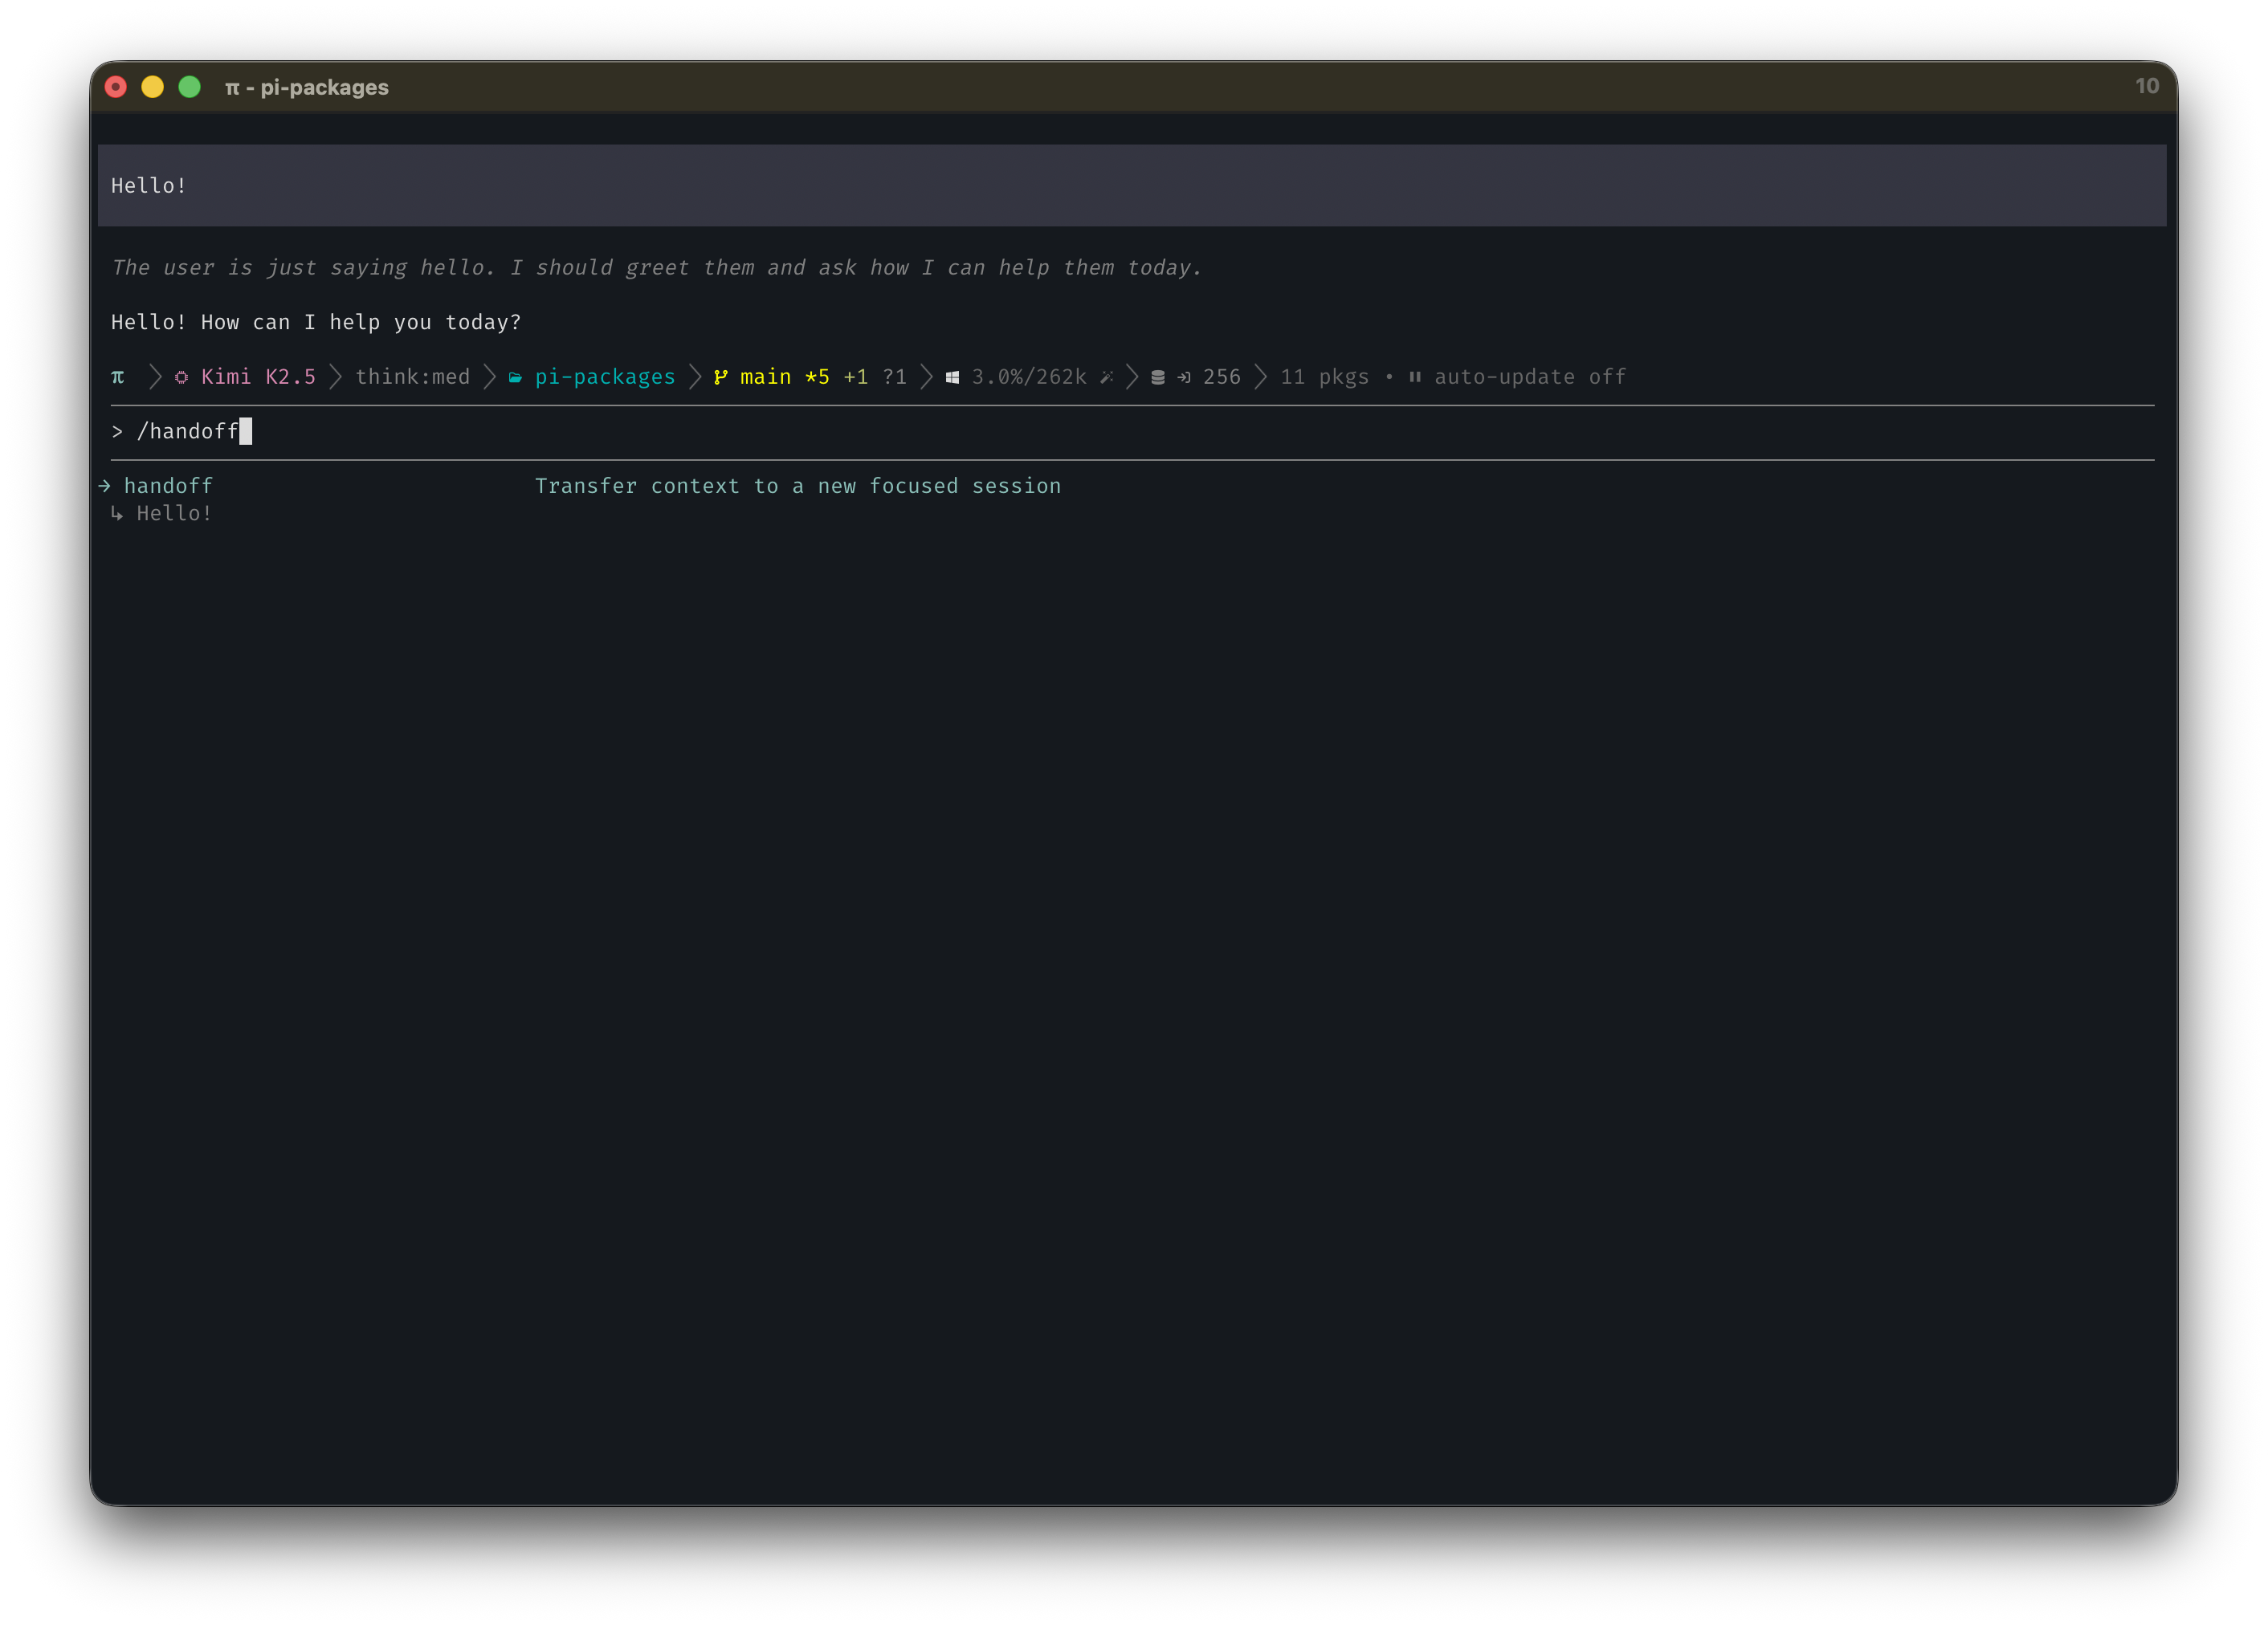Click the Kimi K2.5 model label
This screenshot has height=1625, width=2268.
[x=258, y=377]
